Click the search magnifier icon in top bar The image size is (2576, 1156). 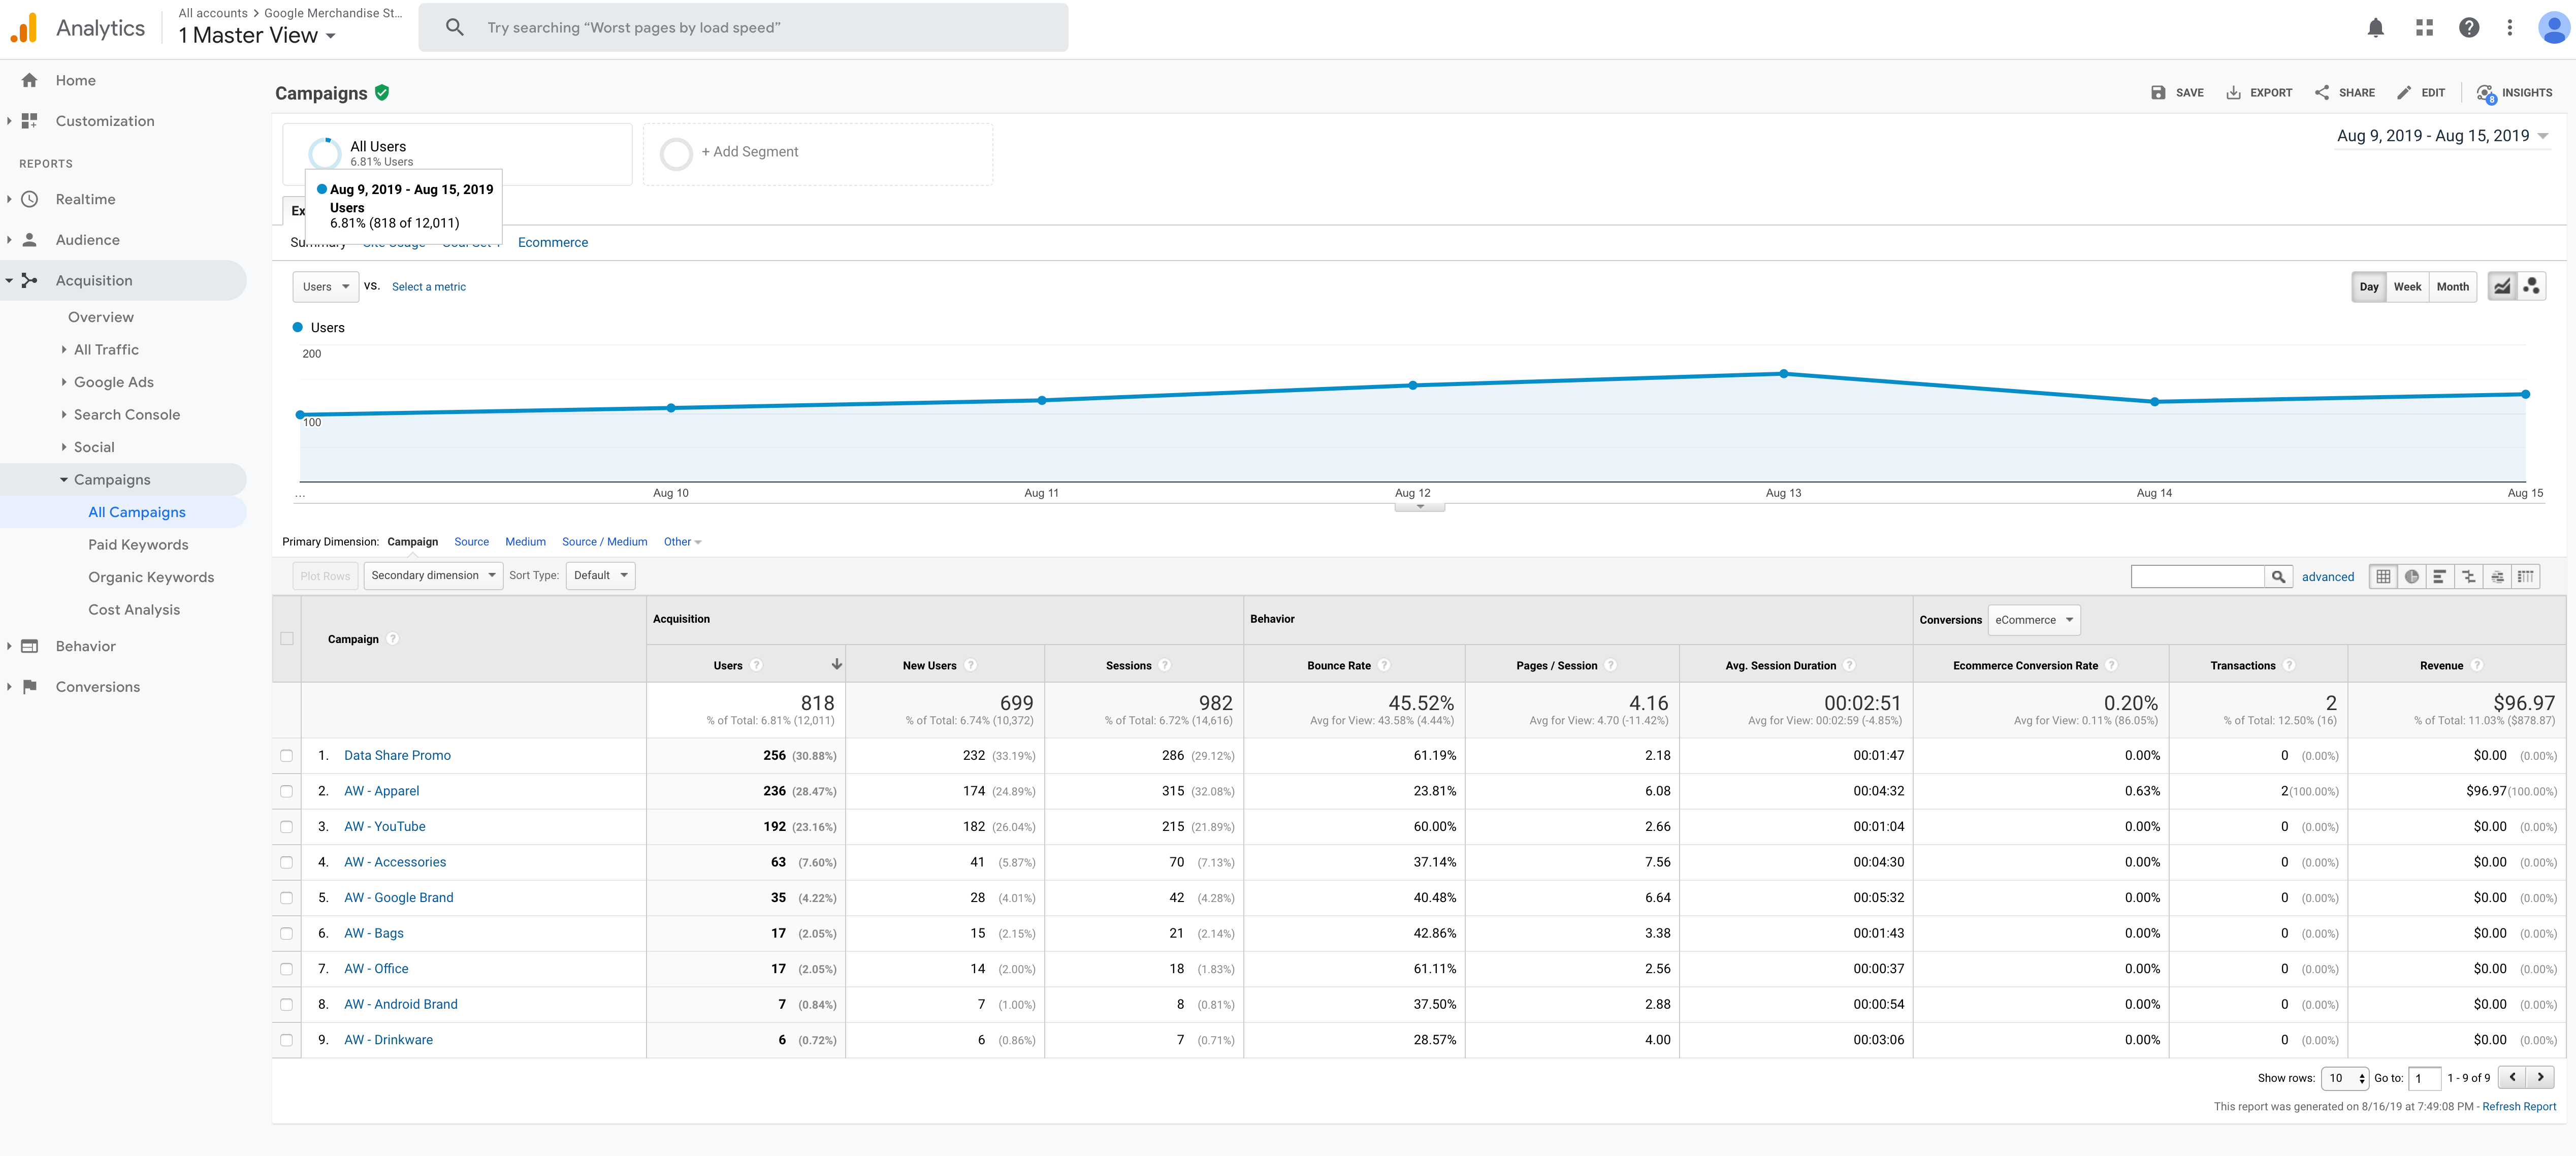pos(454,28)
